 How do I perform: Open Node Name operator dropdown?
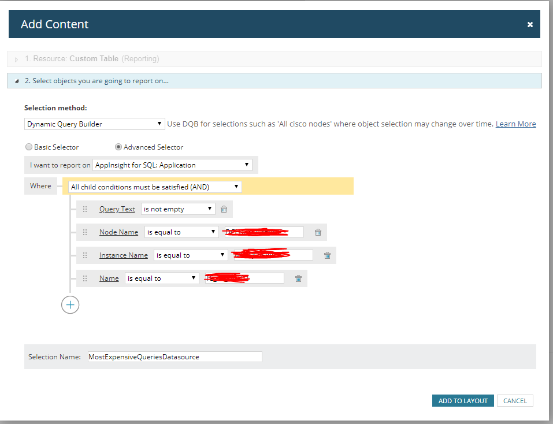pos(181,232)
